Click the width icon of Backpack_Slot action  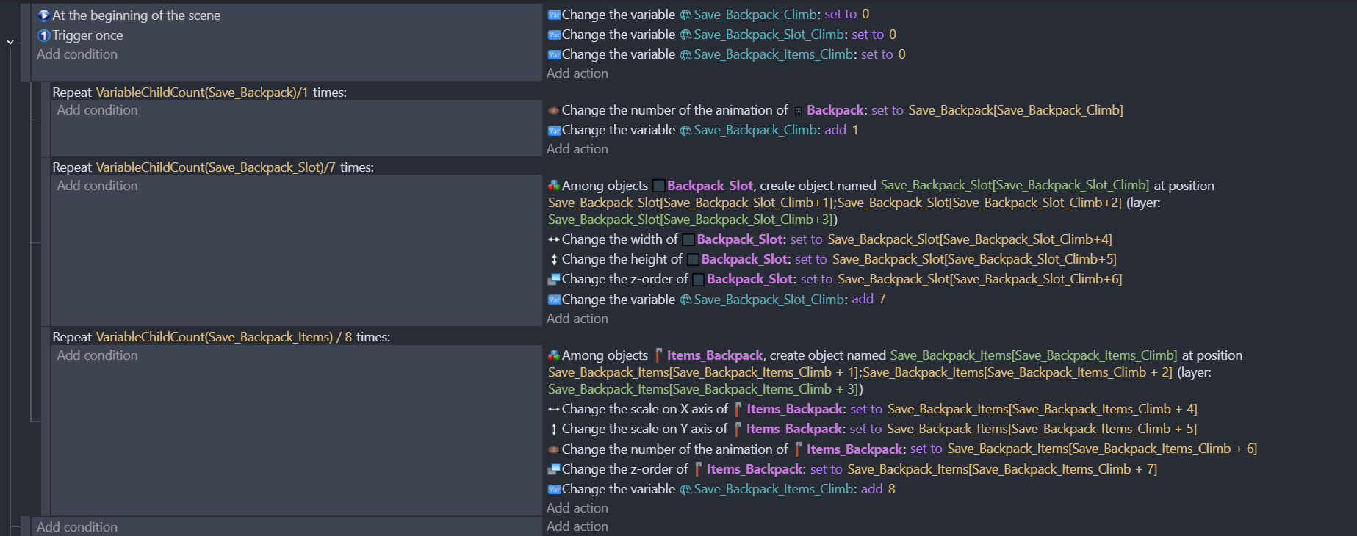[x=554, y=239]
